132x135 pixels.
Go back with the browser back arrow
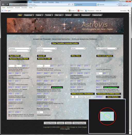pos(3,4)
